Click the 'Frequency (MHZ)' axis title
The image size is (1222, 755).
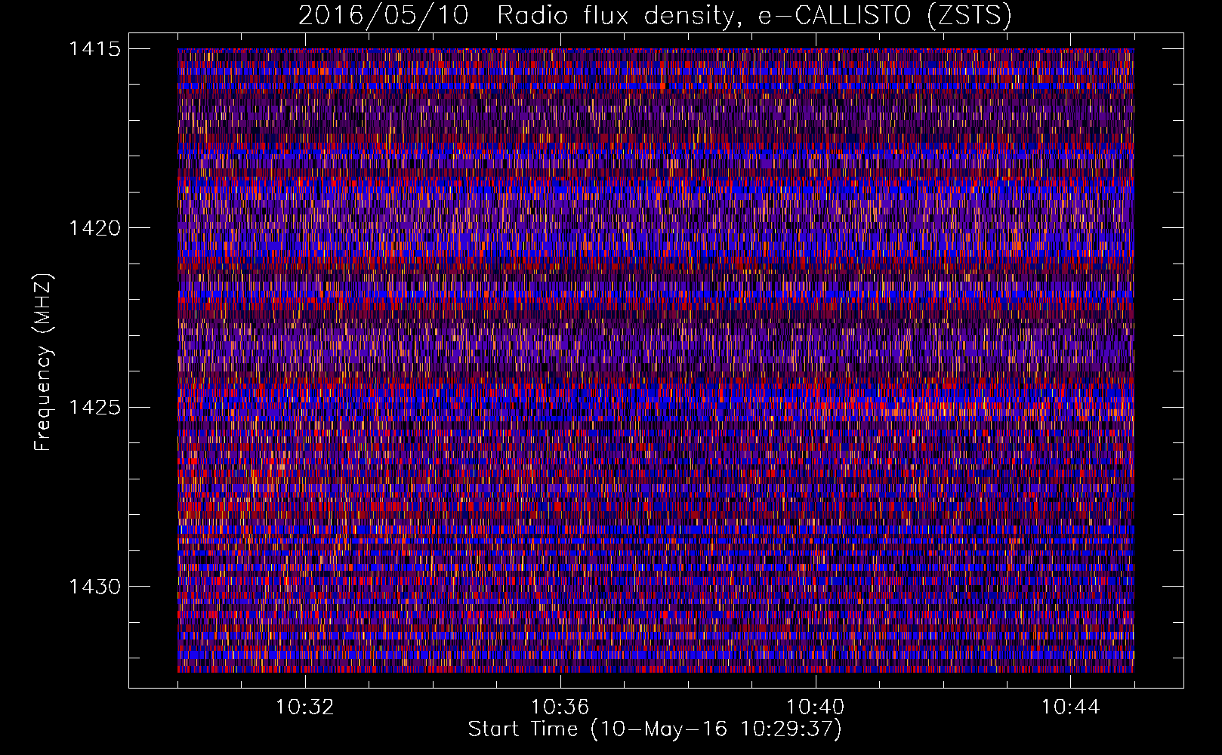44,362
